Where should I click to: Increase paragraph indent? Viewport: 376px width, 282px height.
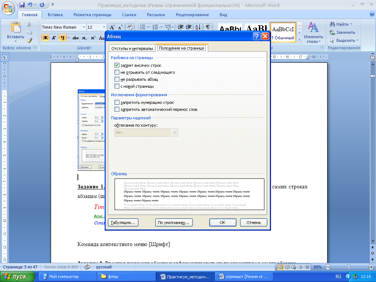[189, 27]
